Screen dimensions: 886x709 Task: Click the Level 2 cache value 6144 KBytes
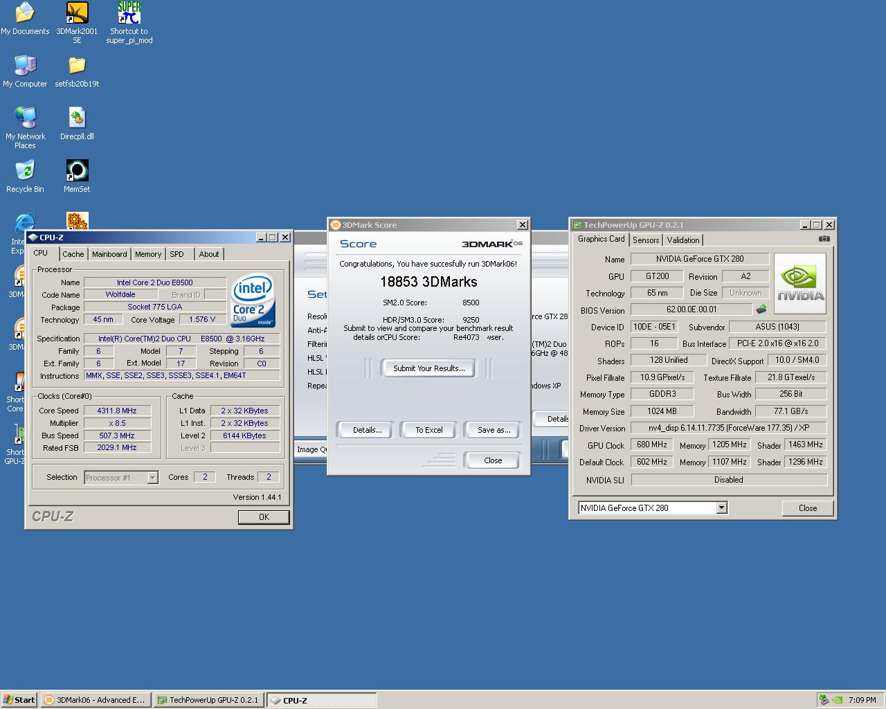244,436
